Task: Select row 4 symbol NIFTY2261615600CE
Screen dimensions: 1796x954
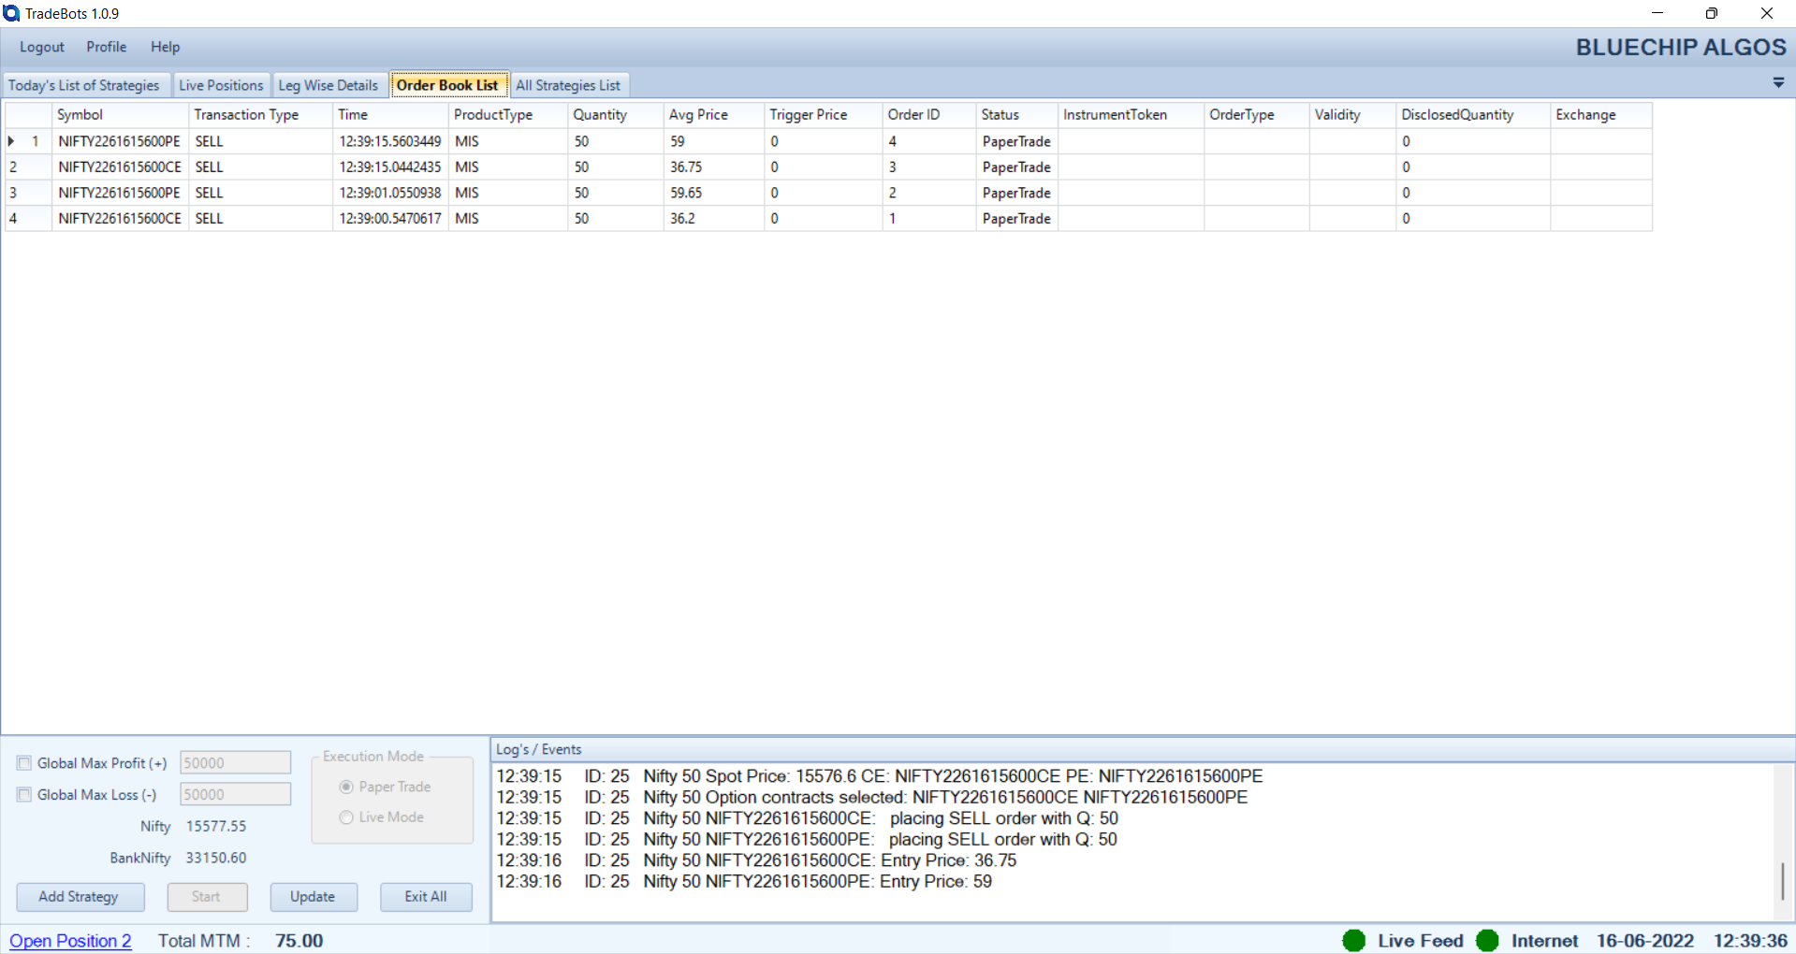Action: (120, 219)
